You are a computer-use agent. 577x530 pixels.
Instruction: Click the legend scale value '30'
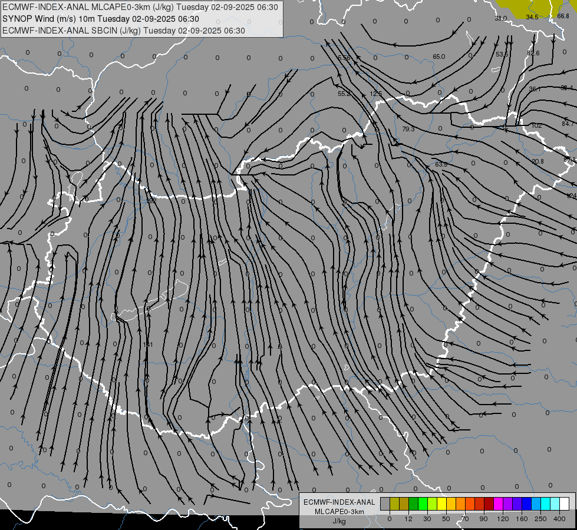[x=427, y=519]
